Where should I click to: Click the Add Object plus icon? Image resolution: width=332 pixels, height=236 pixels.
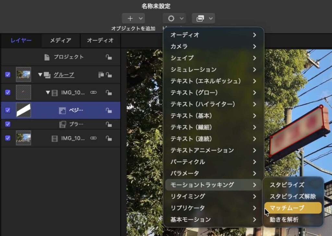(130, 18)
